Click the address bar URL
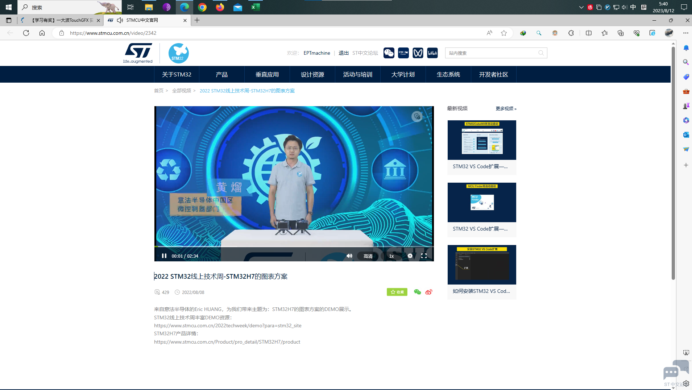692x390 pixels. click(113, 33)
